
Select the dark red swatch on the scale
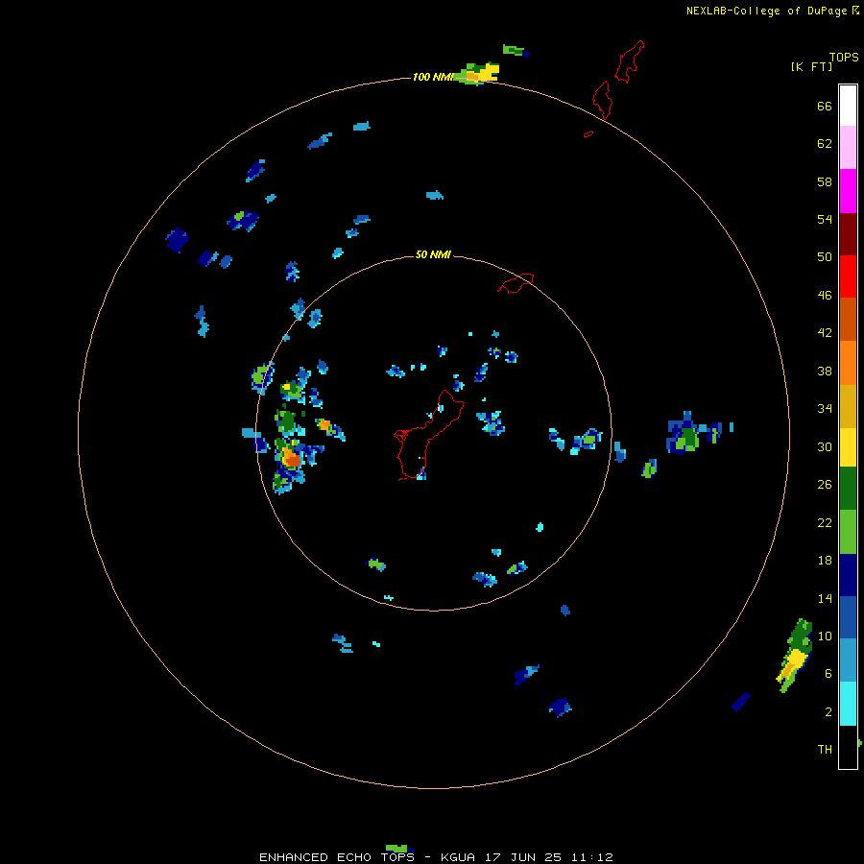coord(848,233)
